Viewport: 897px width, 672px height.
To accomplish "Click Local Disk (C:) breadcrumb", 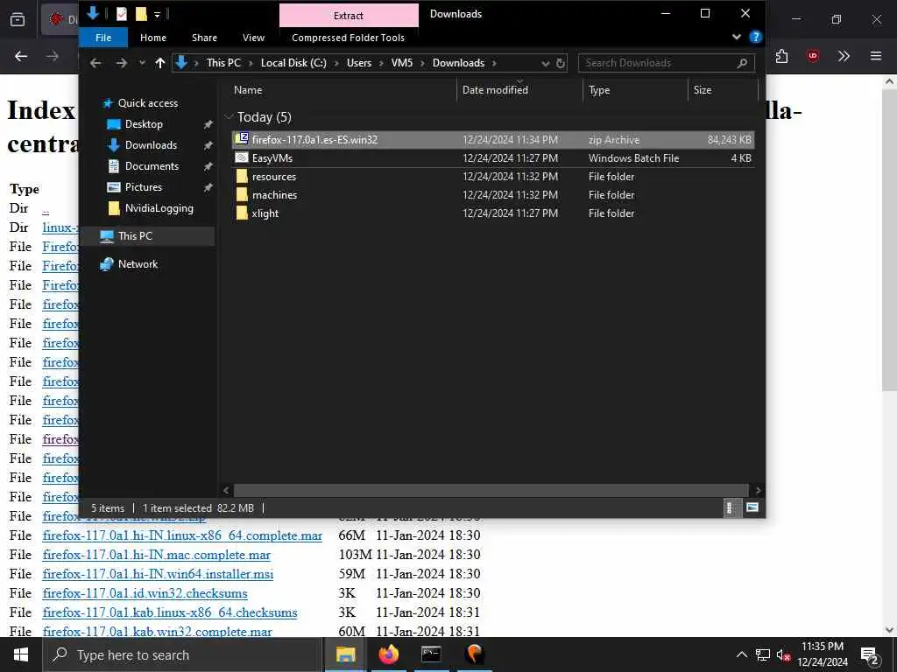I will tap(293, 63).
